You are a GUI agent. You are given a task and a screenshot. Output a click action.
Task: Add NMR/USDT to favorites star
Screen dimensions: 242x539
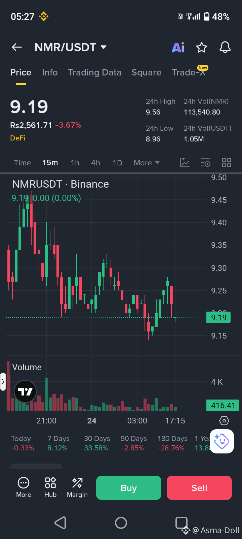click(x=202, y=47)
